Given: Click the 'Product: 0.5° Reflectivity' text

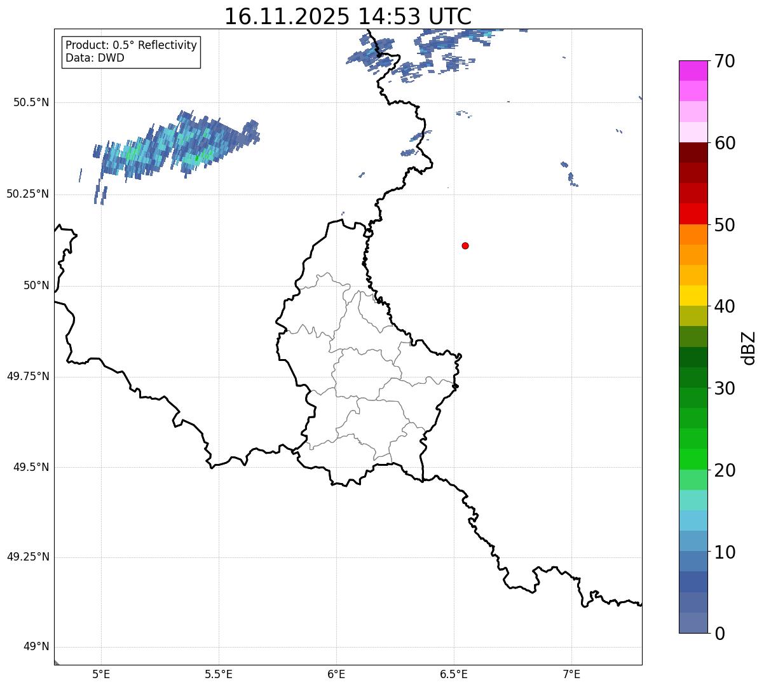Looking at the screenshot, I should pos(131,46).
